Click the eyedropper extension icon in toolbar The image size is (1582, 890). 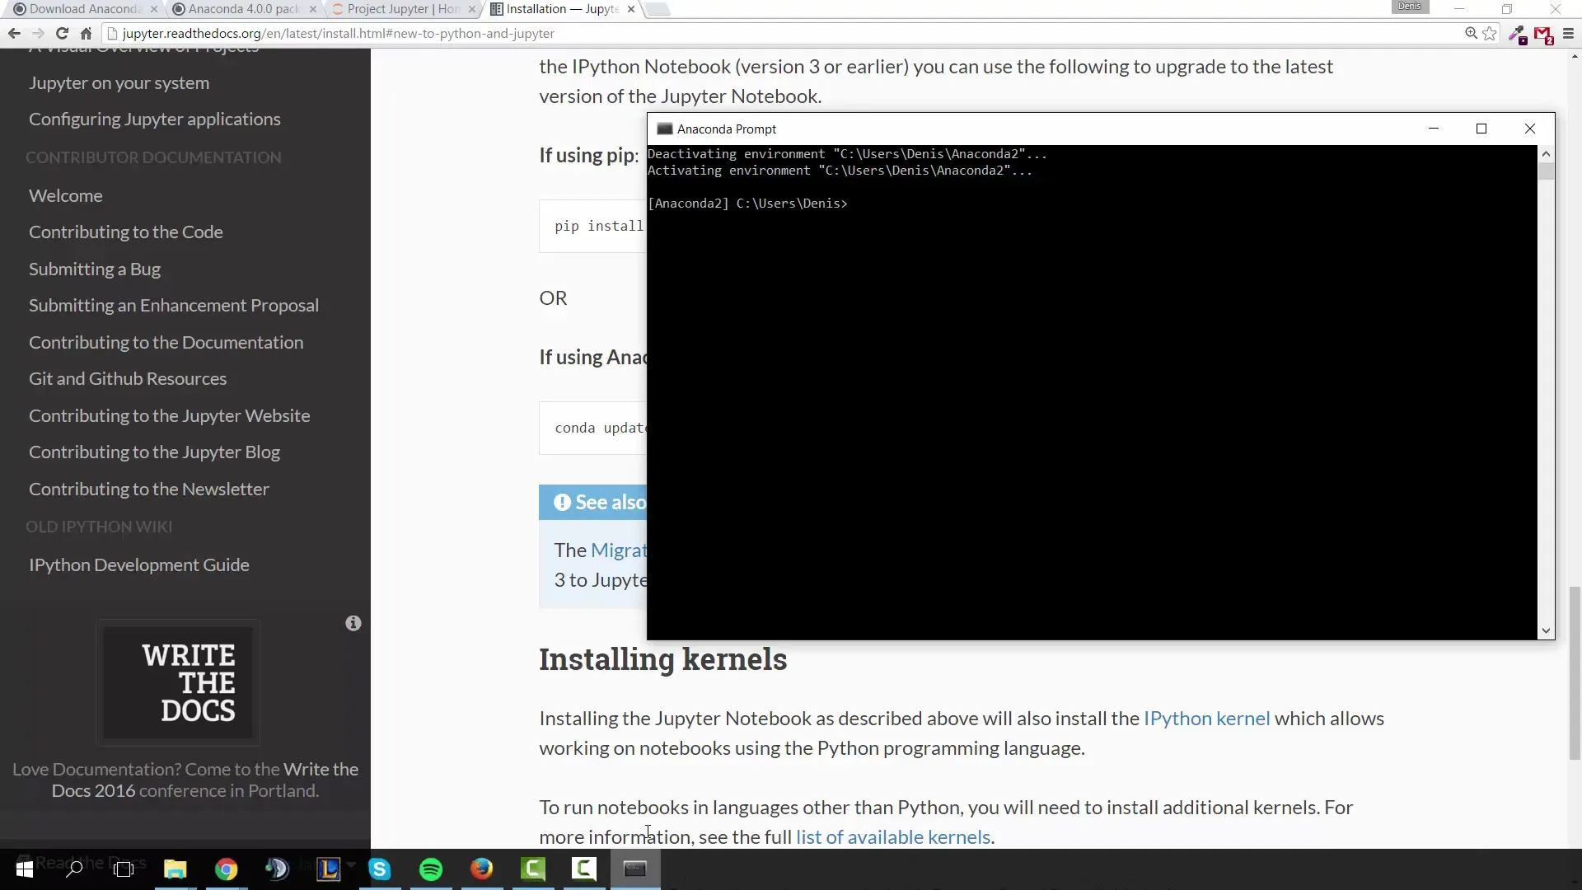coord(1517,35)
